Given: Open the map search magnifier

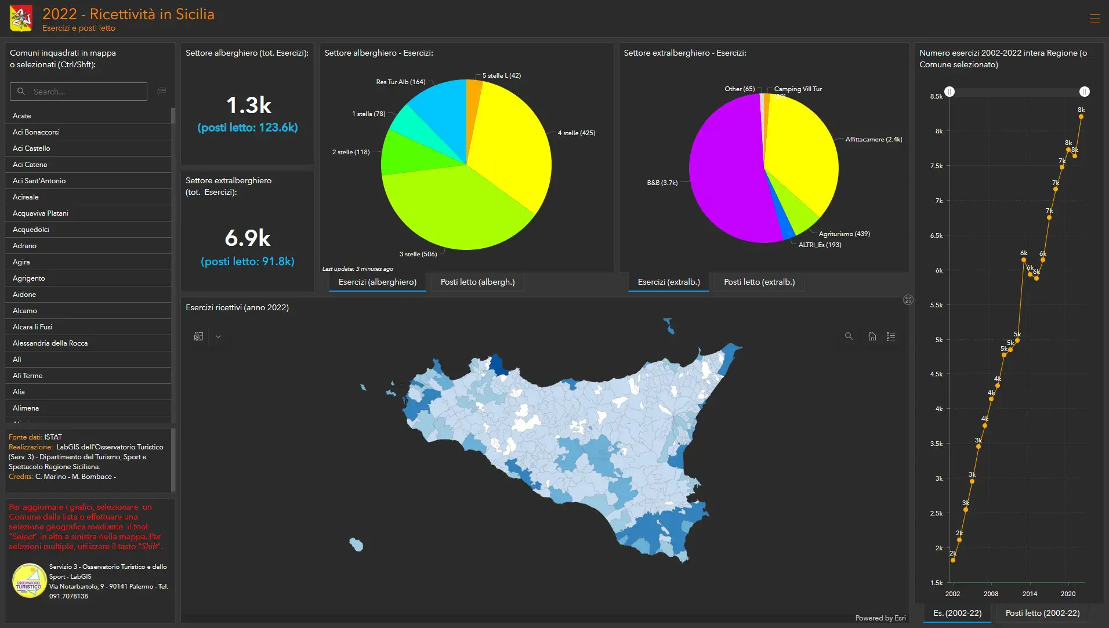Looking at the screenshot, I should [849, 336].
